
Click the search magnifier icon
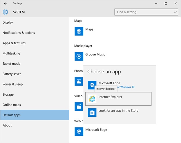point(175,12)
